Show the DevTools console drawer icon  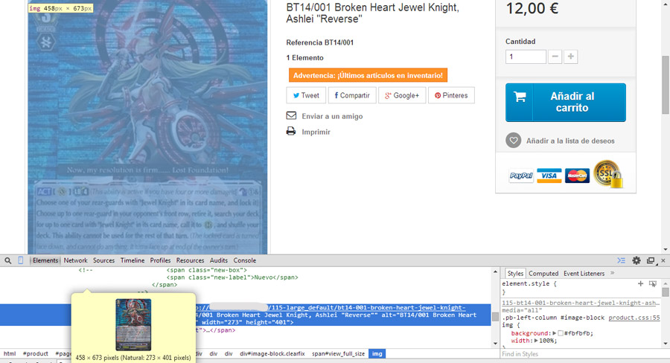pyautogui.click(x=622, y=260)
